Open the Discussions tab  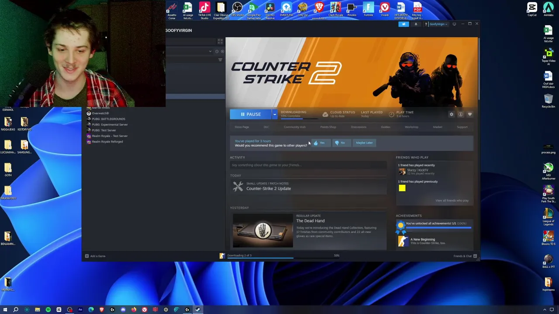pos(359,127)
